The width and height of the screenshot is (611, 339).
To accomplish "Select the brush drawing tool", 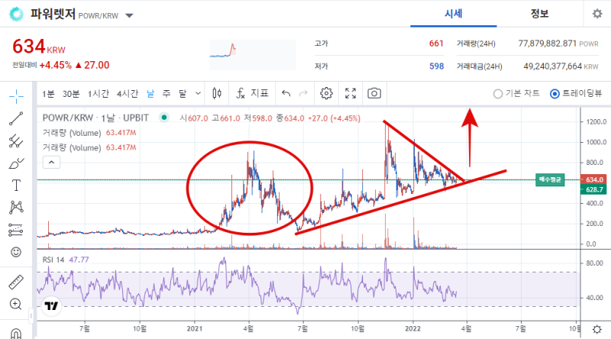I will 16,163.
